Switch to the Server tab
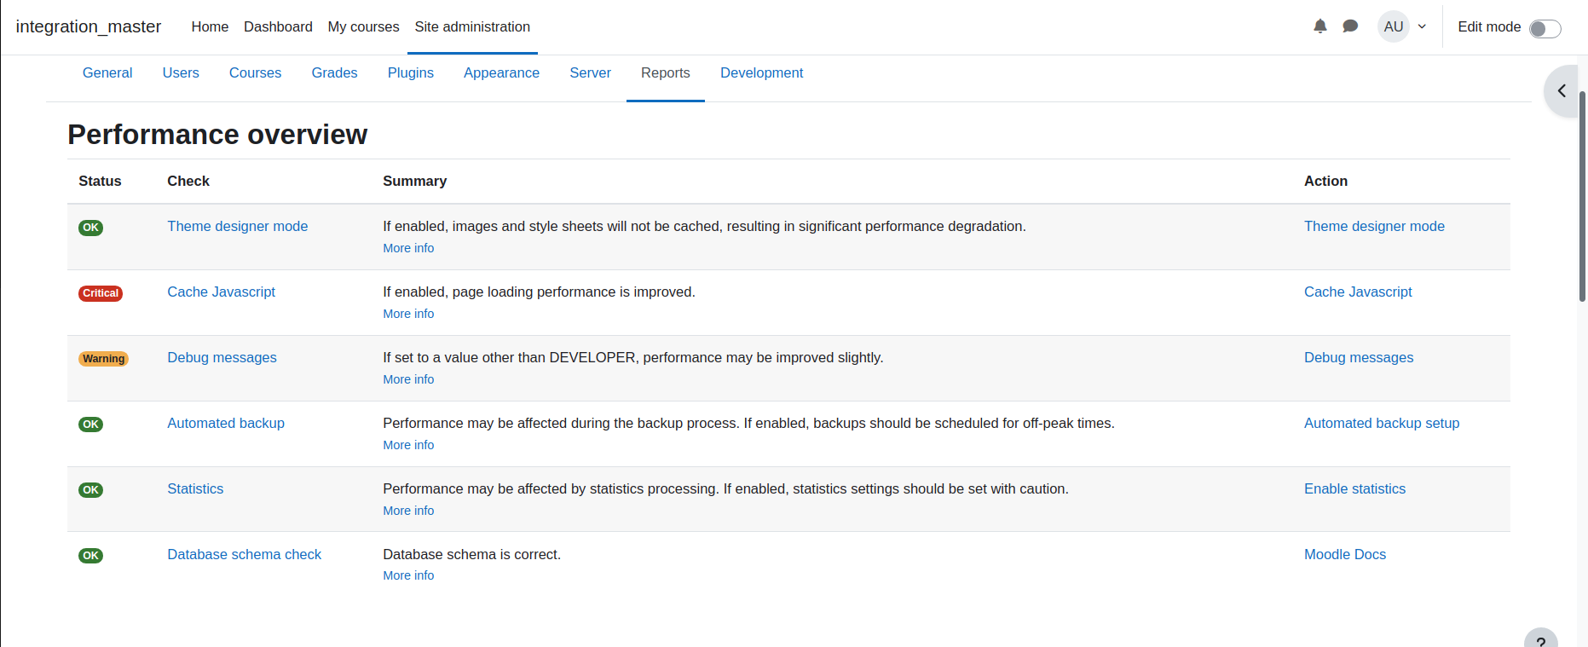The image size is (1588, 647). (x=590, y=73)
